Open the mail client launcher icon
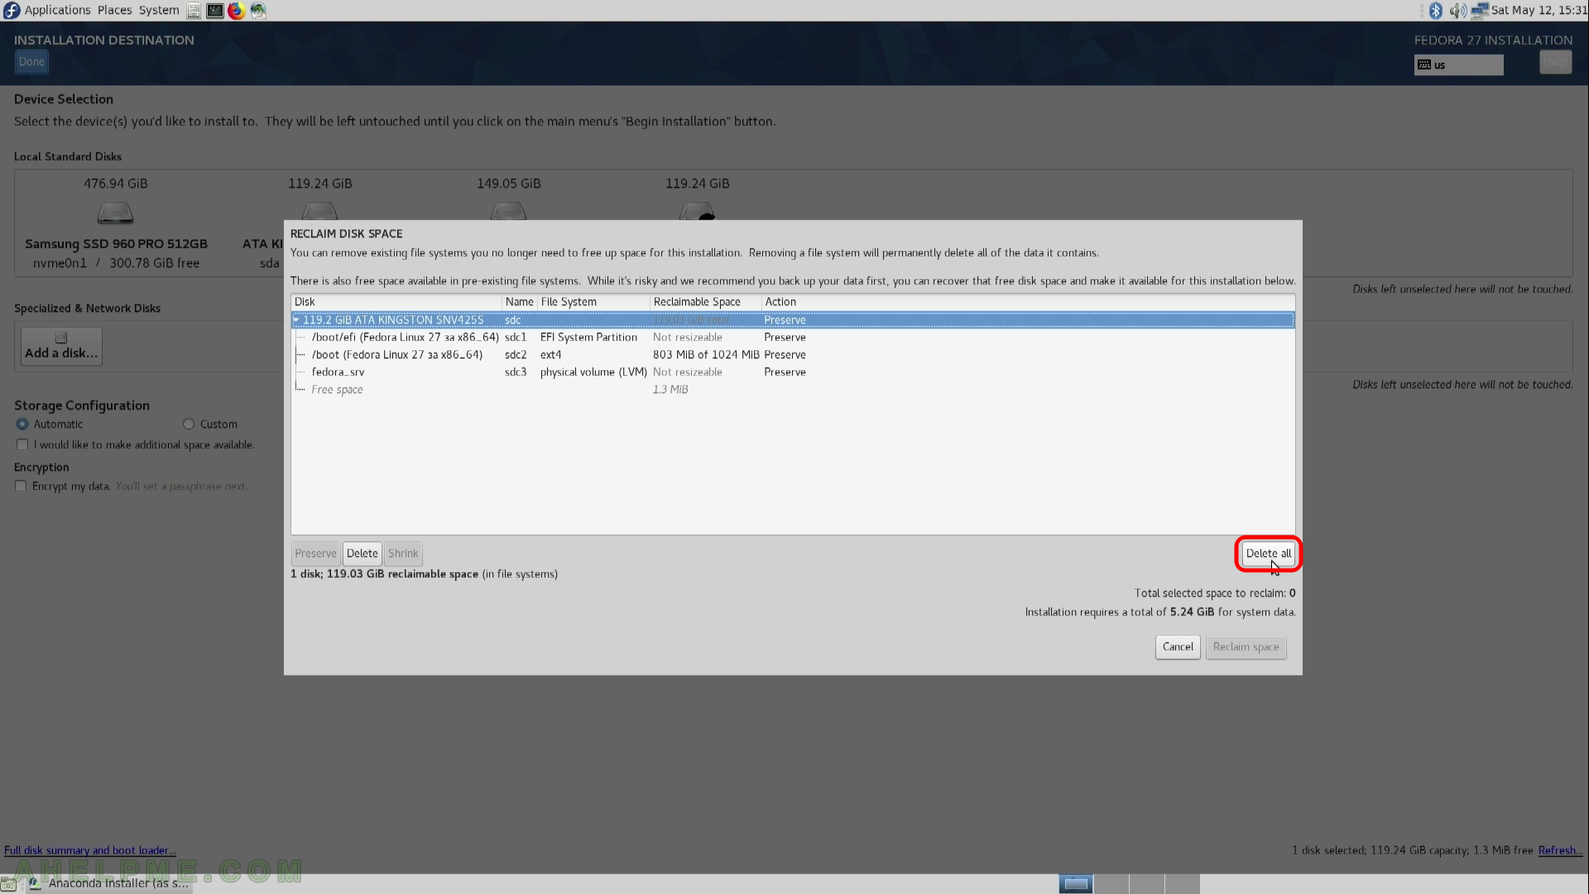1589x894 pixels. pyautogui.click(x=258, y=11)
